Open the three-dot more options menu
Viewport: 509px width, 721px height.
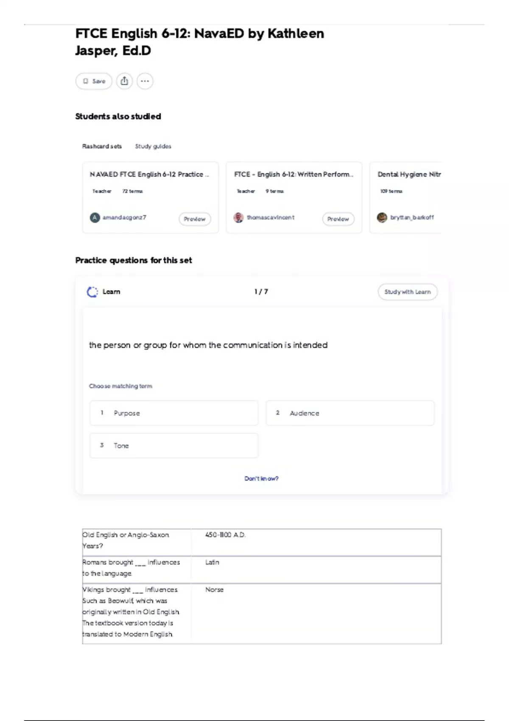[x=145, y=81]
